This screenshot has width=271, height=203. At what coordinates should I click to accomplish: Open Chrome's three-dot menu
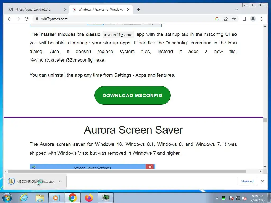(261, 19)
